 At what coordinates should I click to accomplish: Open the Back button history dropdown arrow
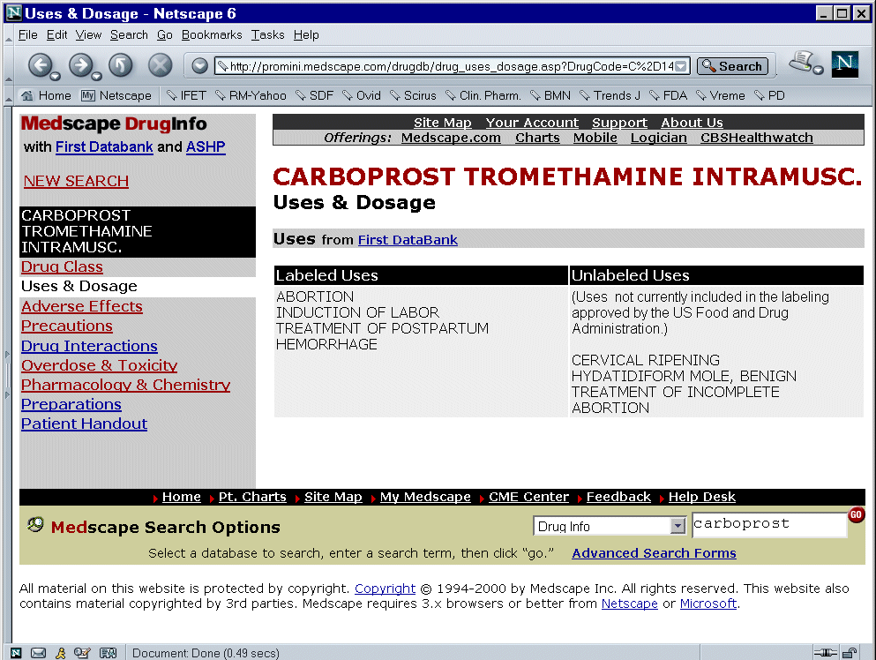pyautogui.click(x=55, y=76)
